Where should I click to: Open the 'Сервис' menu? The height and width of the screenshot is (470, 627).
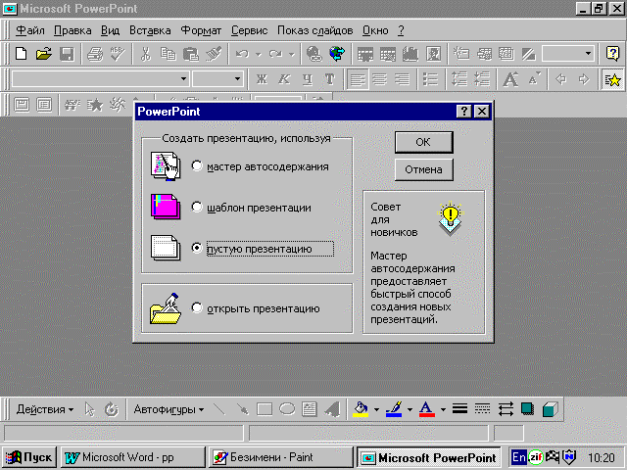[x=249, y=30]
